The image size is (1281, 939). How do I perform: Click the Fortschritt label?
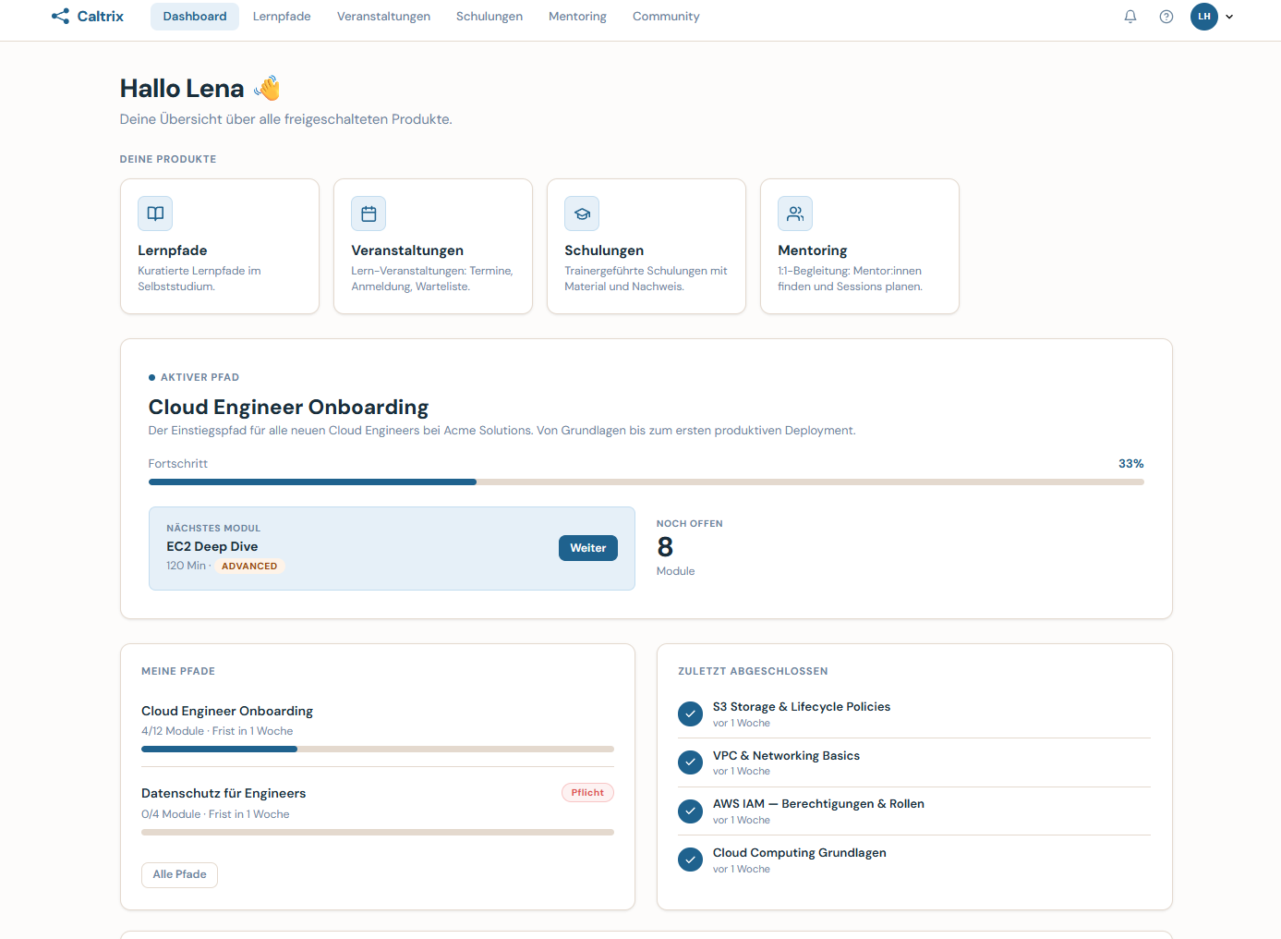coord(178,463)
